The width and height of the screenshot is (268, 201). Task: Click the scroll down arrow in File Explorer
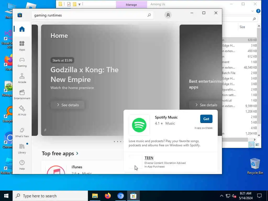coord(259,135)
